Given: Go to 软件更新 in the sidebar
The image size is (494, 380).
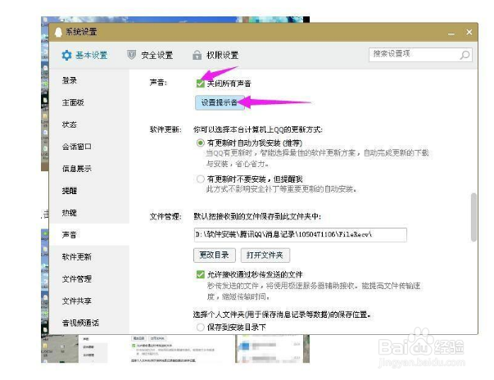Looking at the screenshot, I should (77, 256).
